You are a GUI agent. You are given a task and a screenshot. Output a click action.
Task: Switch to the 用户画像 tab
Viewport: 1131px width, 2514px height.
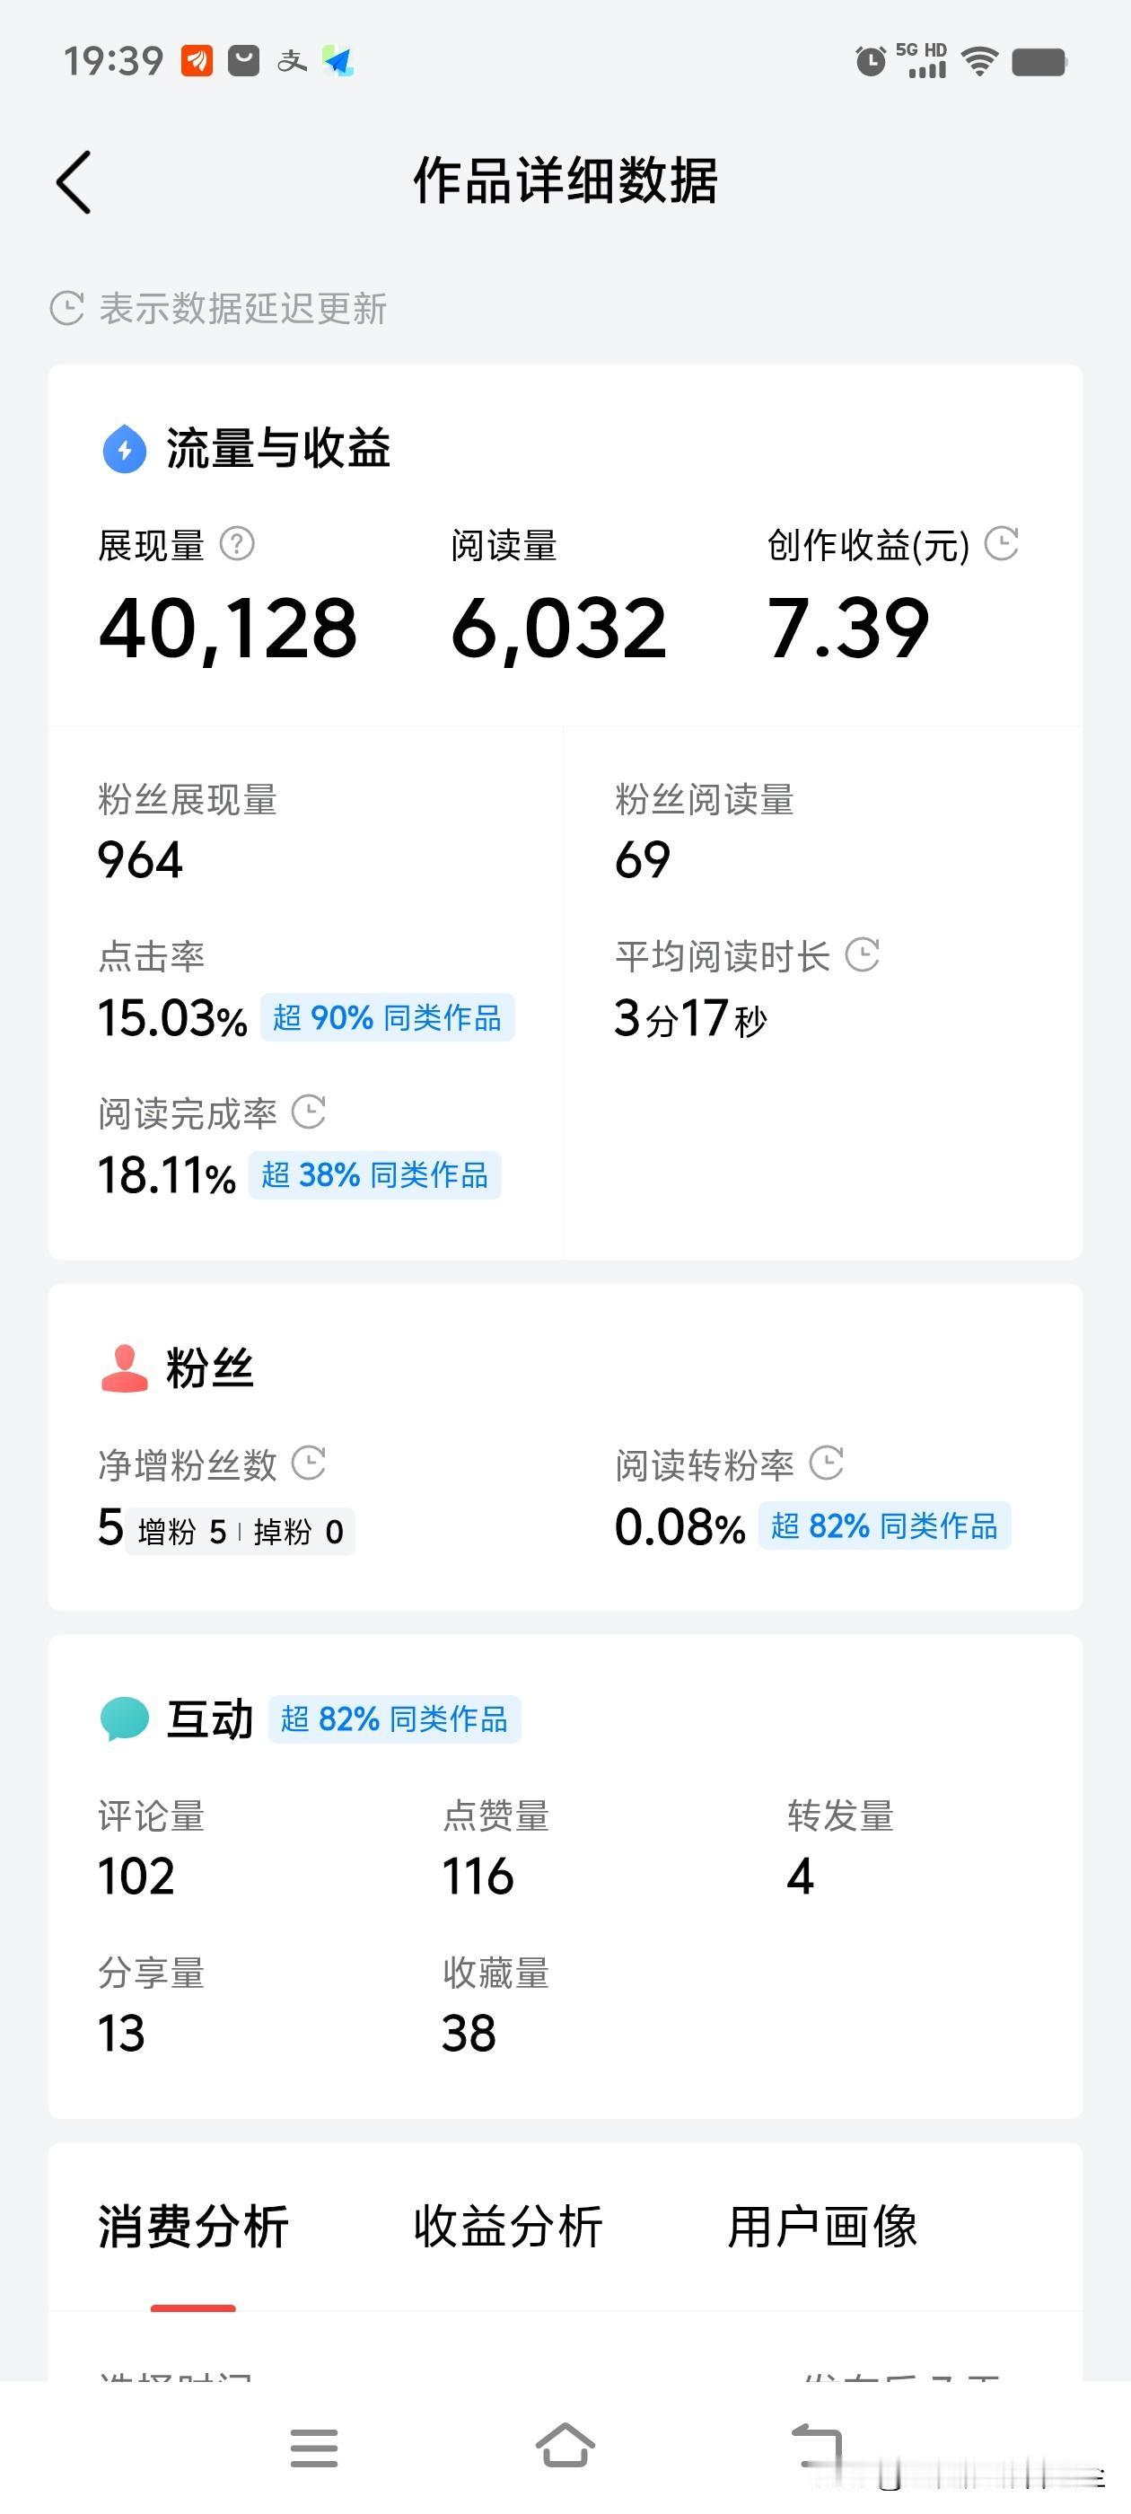tap(822, 2228)
